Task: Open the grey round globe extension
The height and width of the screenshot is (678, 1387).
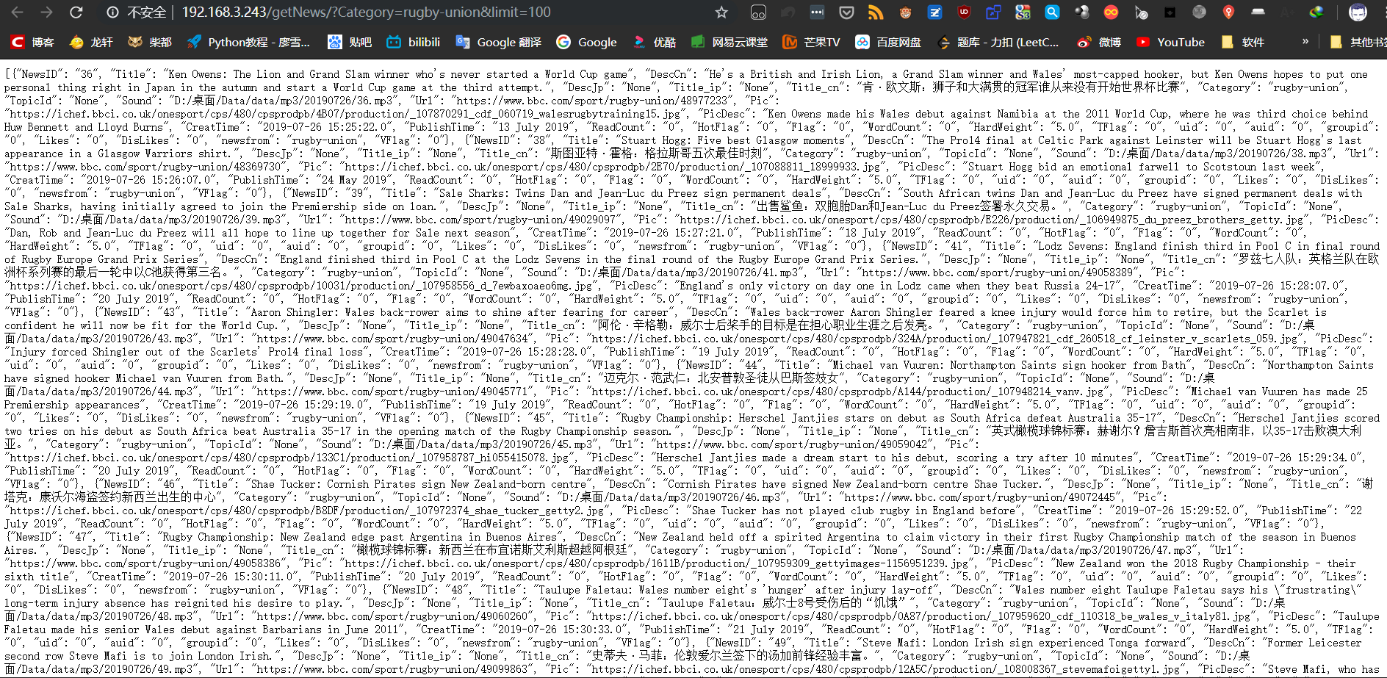Action: pos(1199,12)
